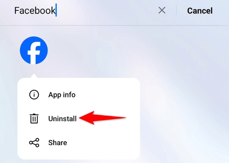The height and width of the screenshot is (163, 229).
Task: Tap the white f inside Facebook logo
Action: click(x=34, y=53)
